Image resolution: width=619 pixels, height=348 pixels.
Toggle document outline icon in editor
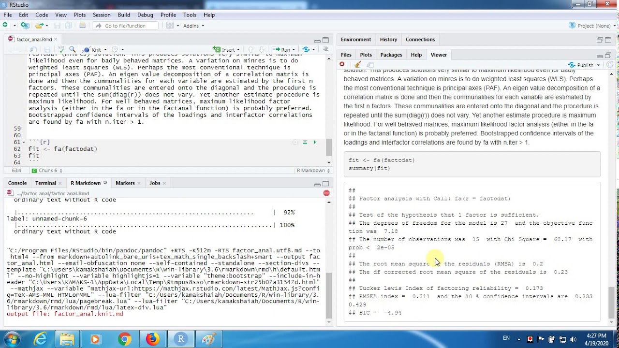click(x=326, y=49)
